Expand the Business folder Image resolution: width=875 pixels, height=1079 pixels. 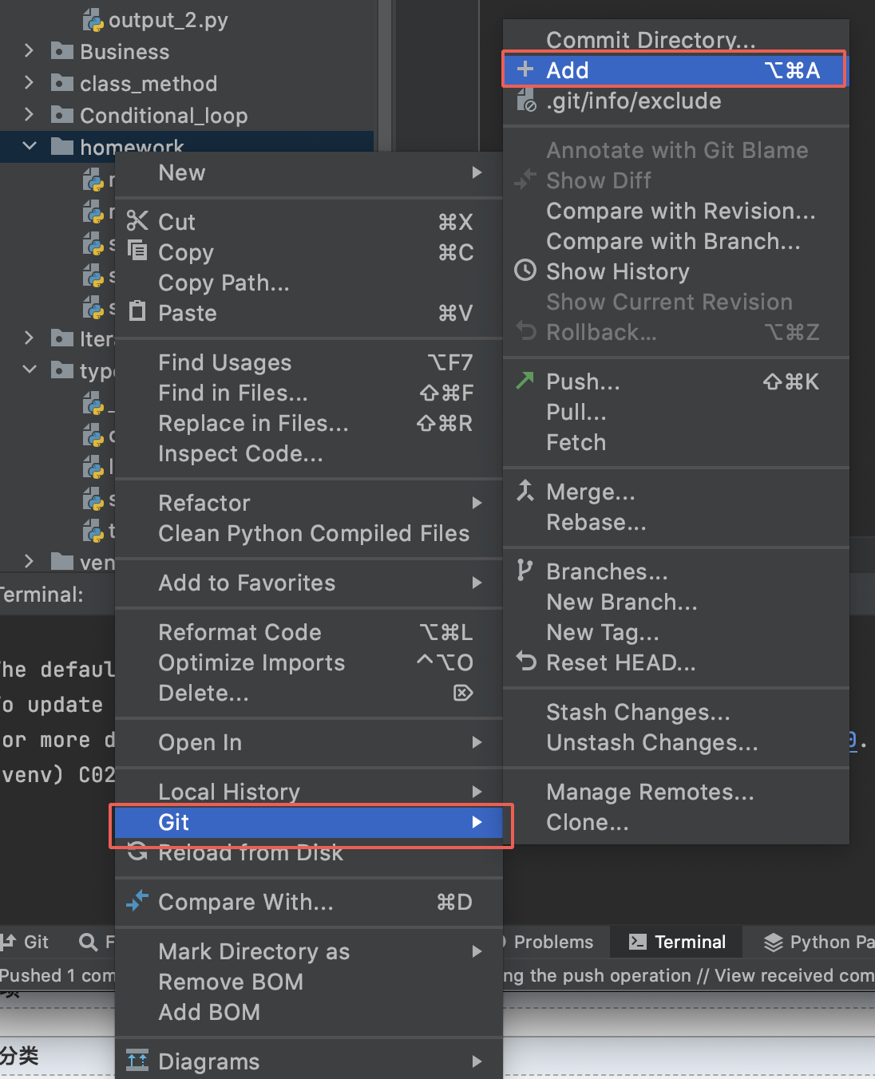tap(29, 51)
